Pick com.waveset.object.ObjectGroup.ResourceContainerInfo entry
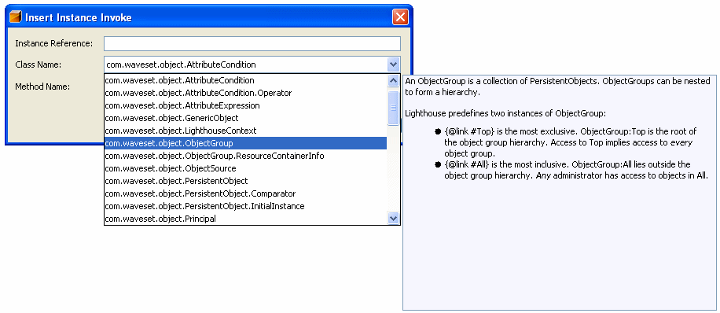This screenshot has height=313, width=720. click(246, 156)
